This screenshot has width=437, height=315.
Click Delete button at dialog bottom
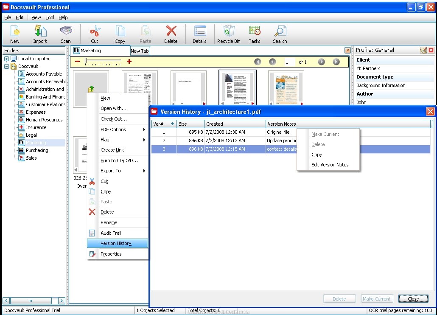[339, 299]
